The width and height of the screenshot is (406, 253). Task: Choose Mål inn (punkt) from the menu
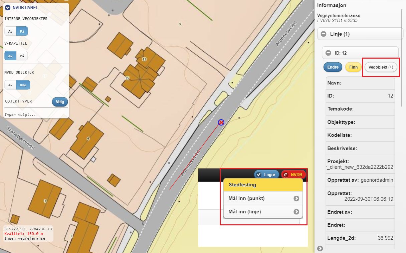coord(263,199)
